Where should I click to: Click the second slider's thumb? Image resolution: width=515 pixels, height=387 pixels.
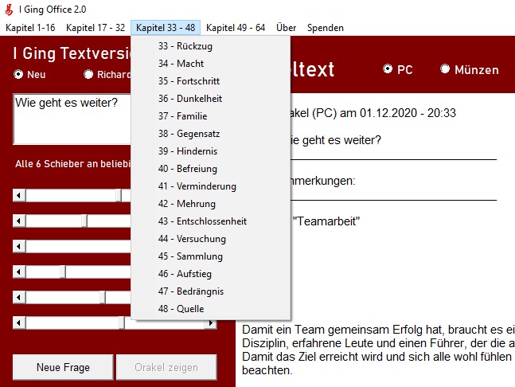pyautogui.click(x=84, y=221)
